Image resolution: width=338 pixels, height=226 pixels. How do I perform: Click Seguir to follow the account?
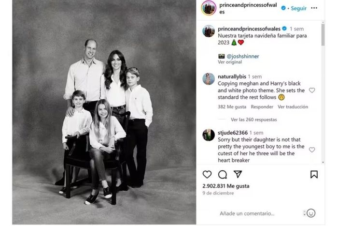click(299, 8)
